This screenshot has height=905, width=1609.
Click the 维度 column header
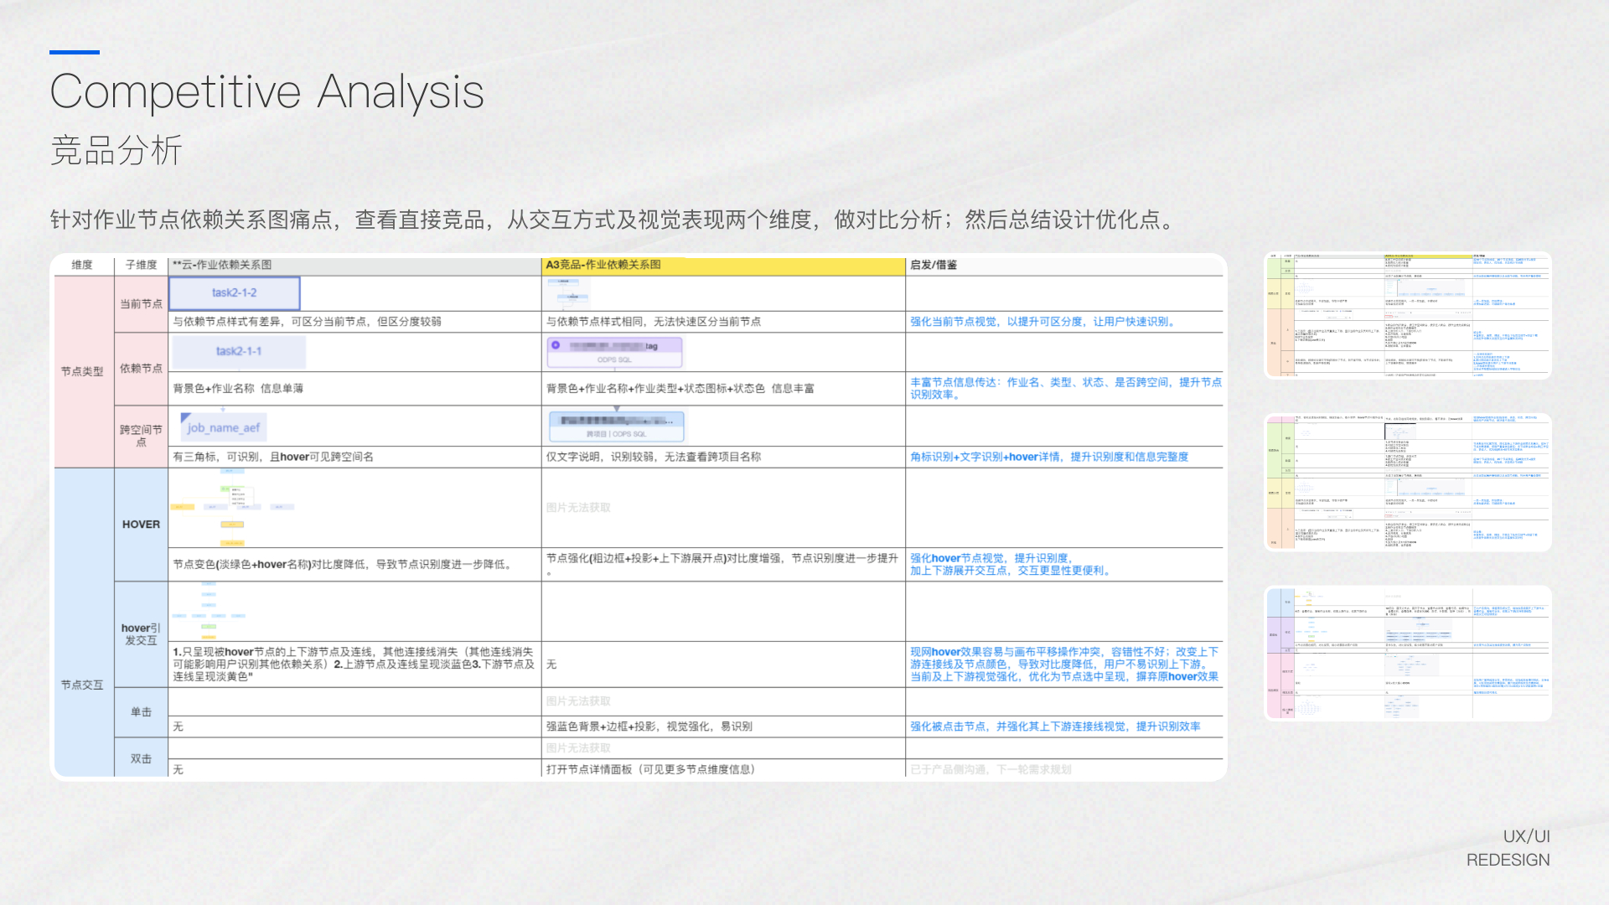[82, 265]
